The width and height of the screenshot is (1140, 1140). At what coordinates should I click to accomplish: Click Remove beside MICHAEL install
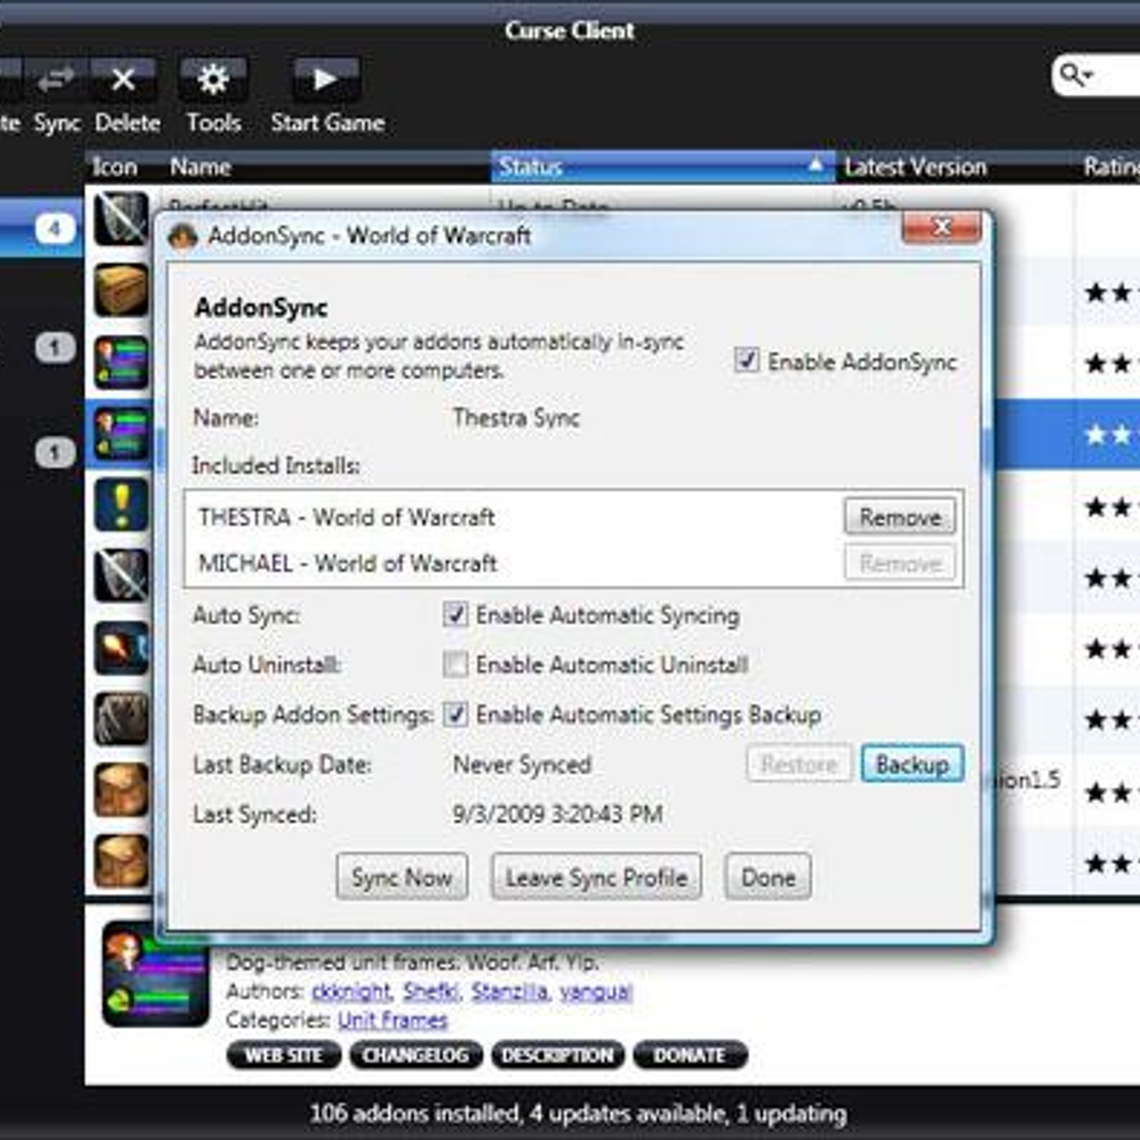coord(900,563)
